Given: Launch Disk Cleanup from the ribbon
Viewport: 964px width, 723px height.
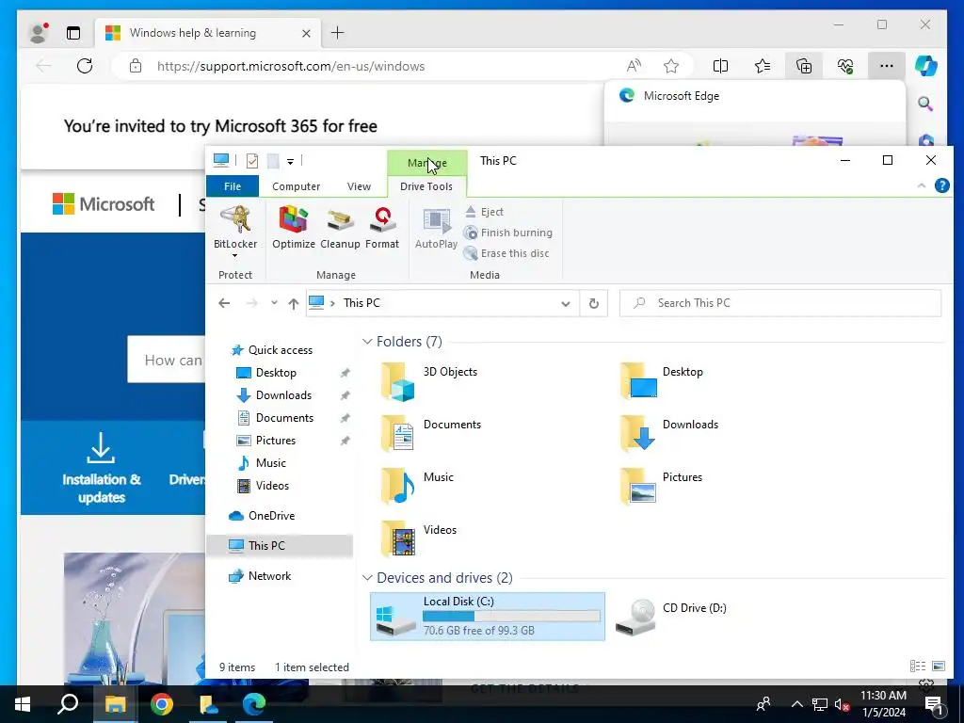Looking at the screenshot, I should (x=340, y=228).
